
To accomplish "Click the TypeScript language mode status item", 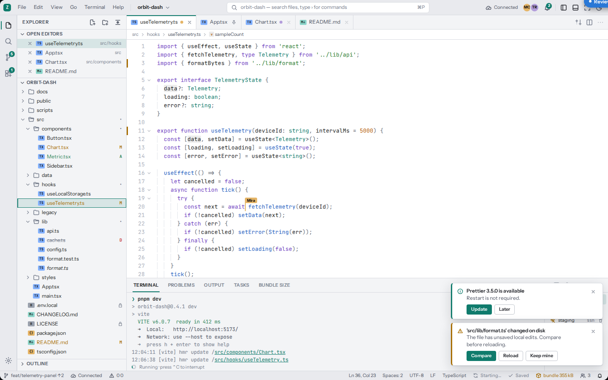I will pyautogui.click(x=454, y=375).
